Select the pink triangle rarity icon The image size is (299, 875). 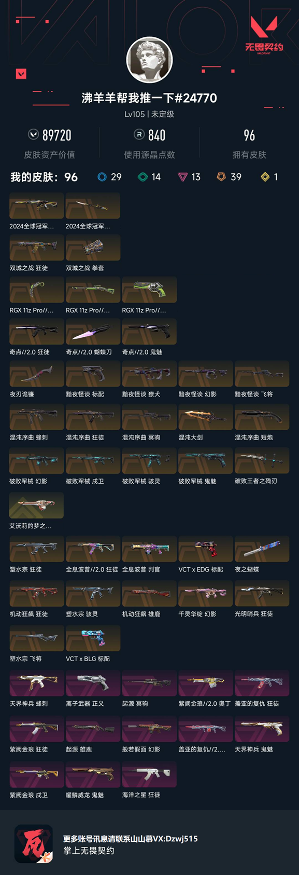[x=182, y=177]
